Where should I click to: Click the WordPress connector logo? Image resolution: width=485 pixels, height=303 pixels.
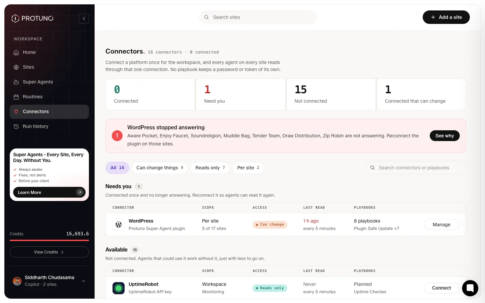click(x=119, y=225)
